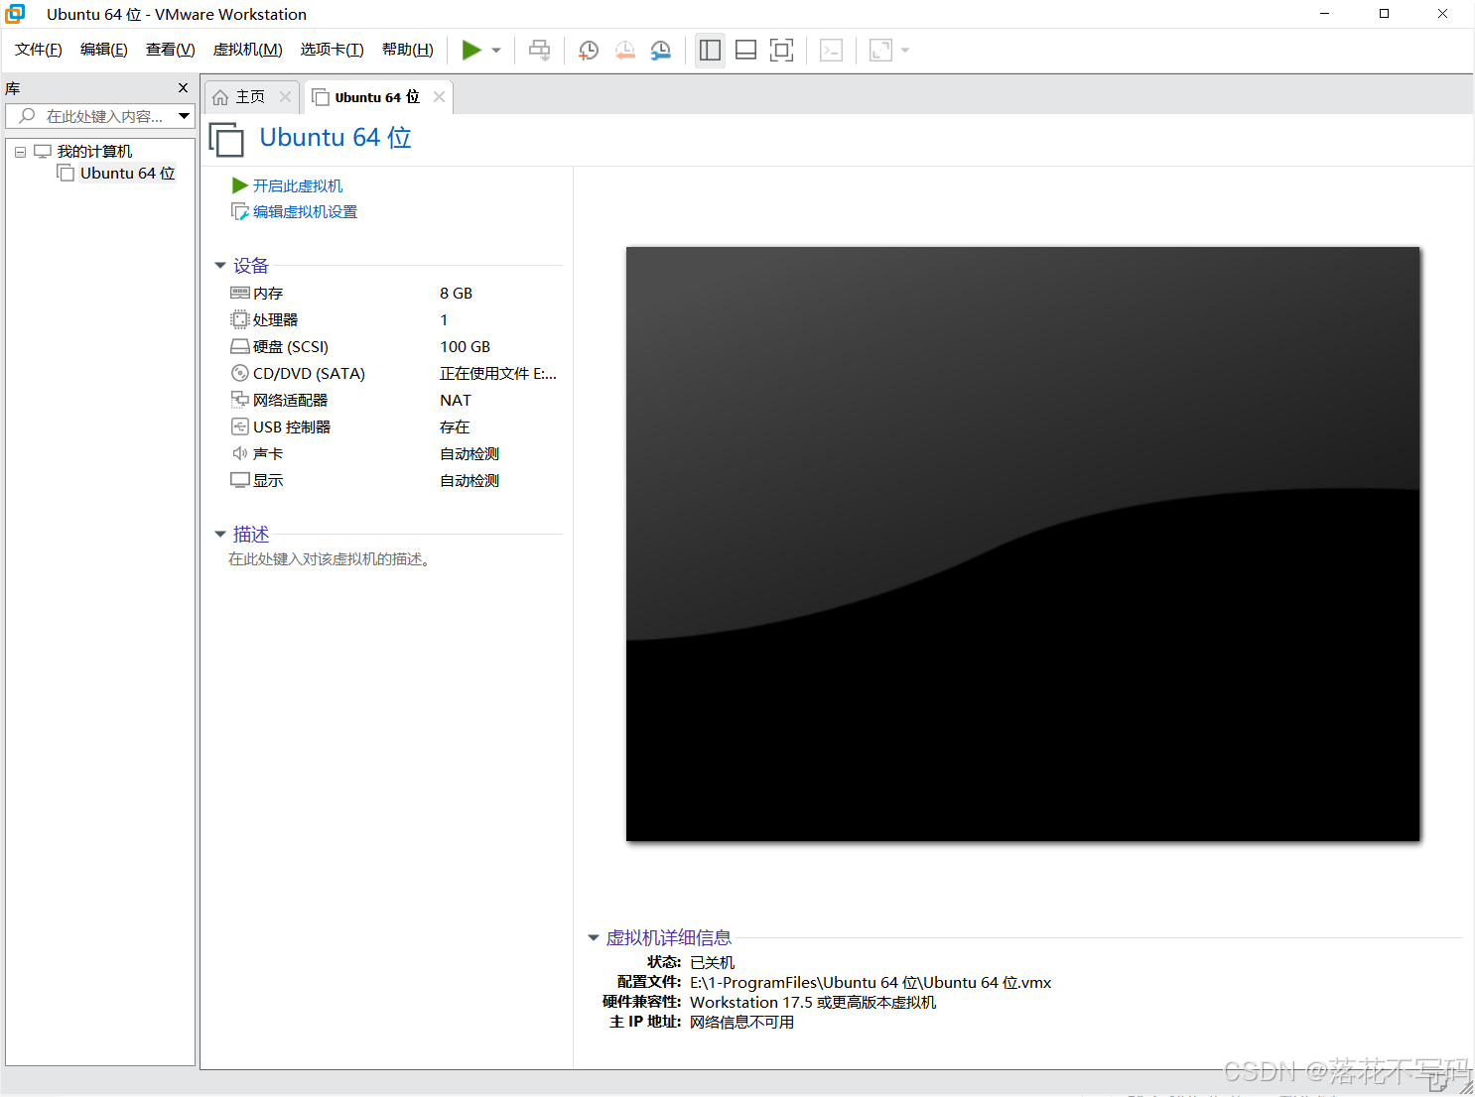The height and width of the screenshot is (1097, 1475).
Task: Collapse the 设备 section
Action: pos(220,266)
